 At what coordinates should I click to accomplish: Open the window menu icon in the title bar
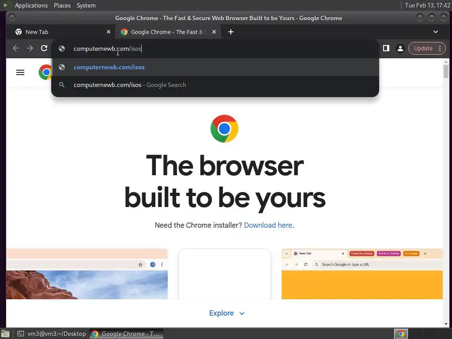(x=12, y=18)
